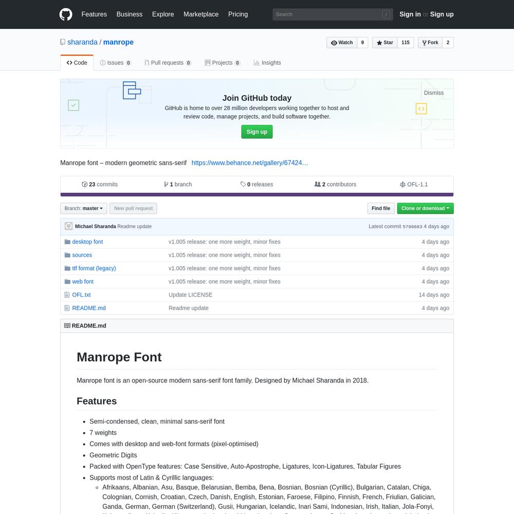The width and height of the screenshot is (514, 514).
Task: Click the branch icon beside 1 branch
Action: (x=166, y=185)
